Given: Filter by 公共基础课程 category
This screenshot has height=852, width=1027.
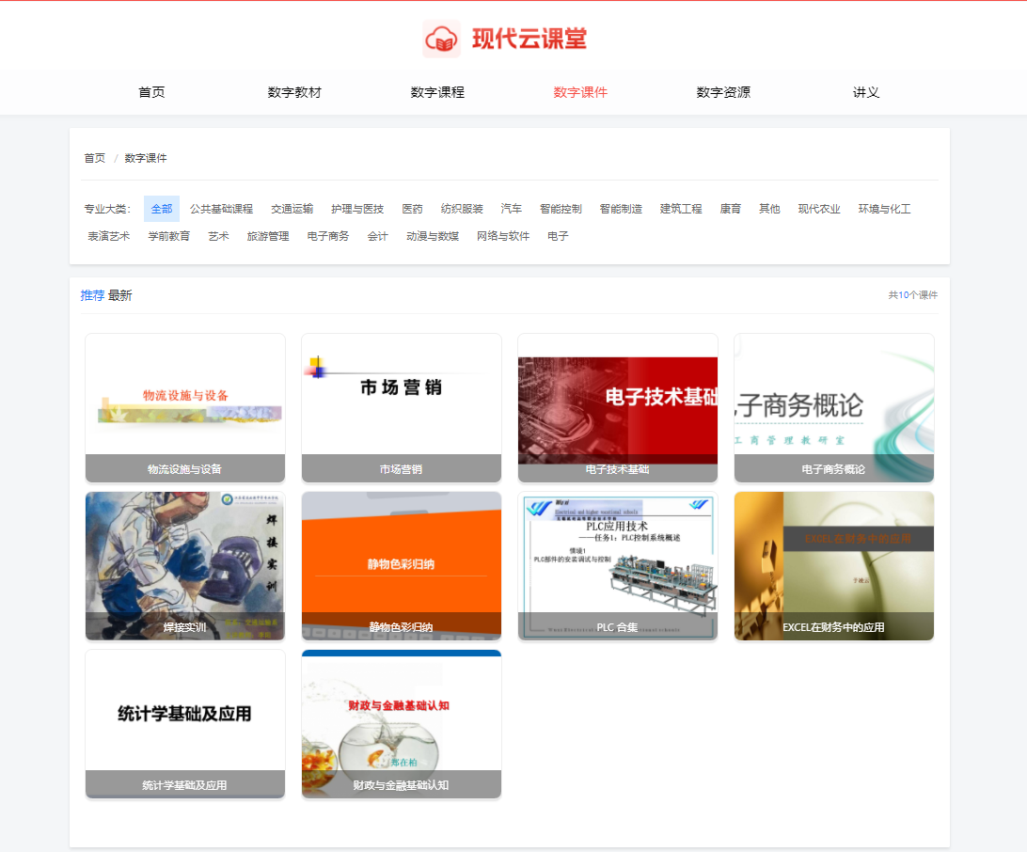Looking at the screenshot, I should tap(221, 209).
